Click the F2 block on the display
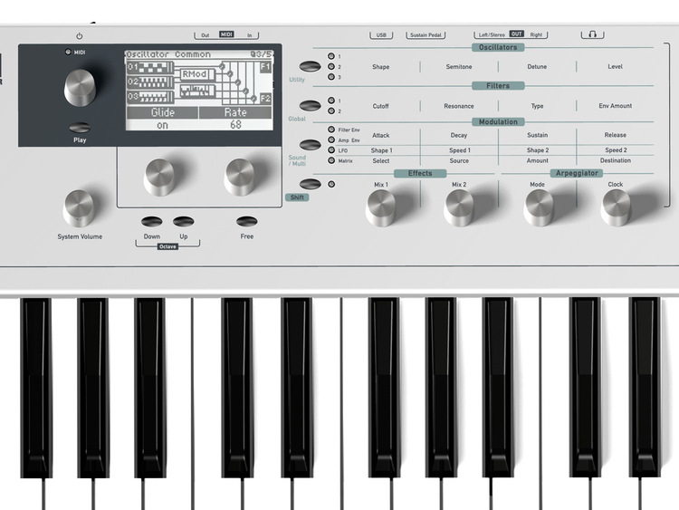This screenshot has height=510, width=679. [x=265, y=99]
